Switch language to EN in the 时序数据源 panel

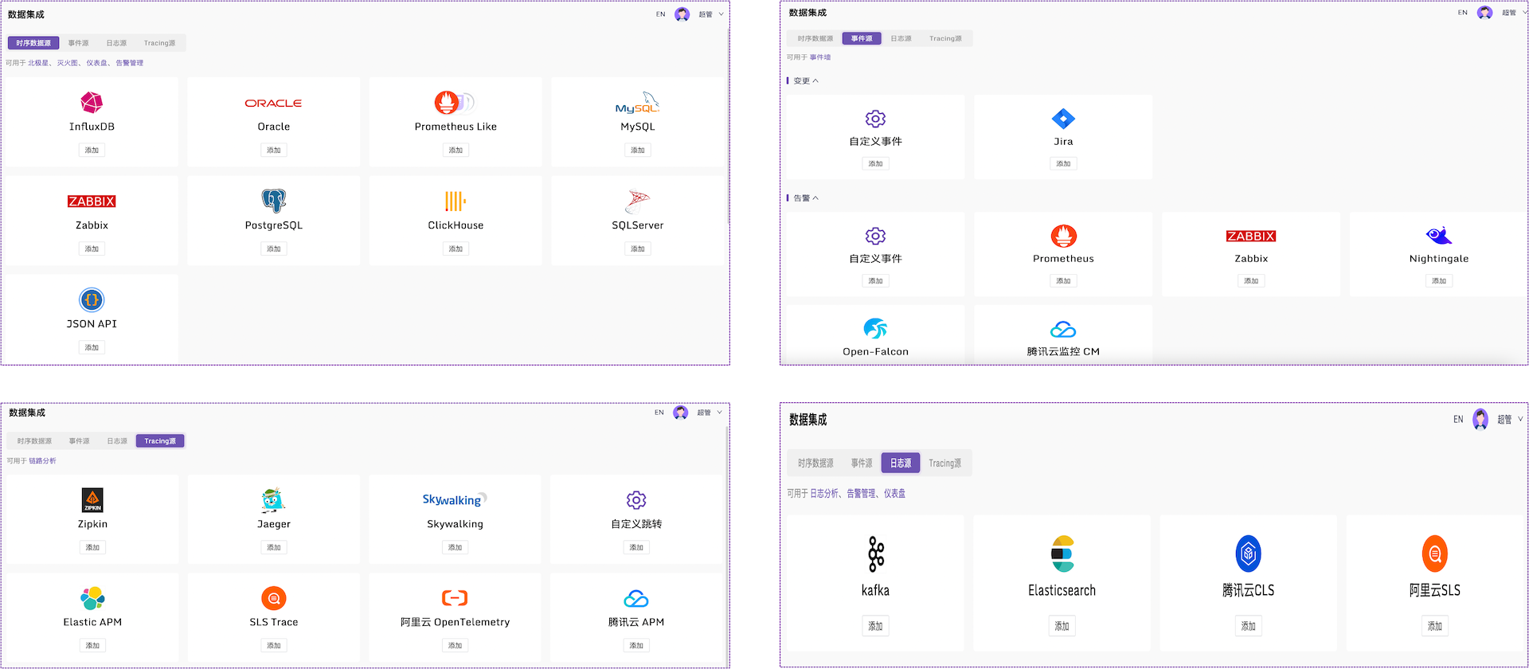tap(660, 14)
